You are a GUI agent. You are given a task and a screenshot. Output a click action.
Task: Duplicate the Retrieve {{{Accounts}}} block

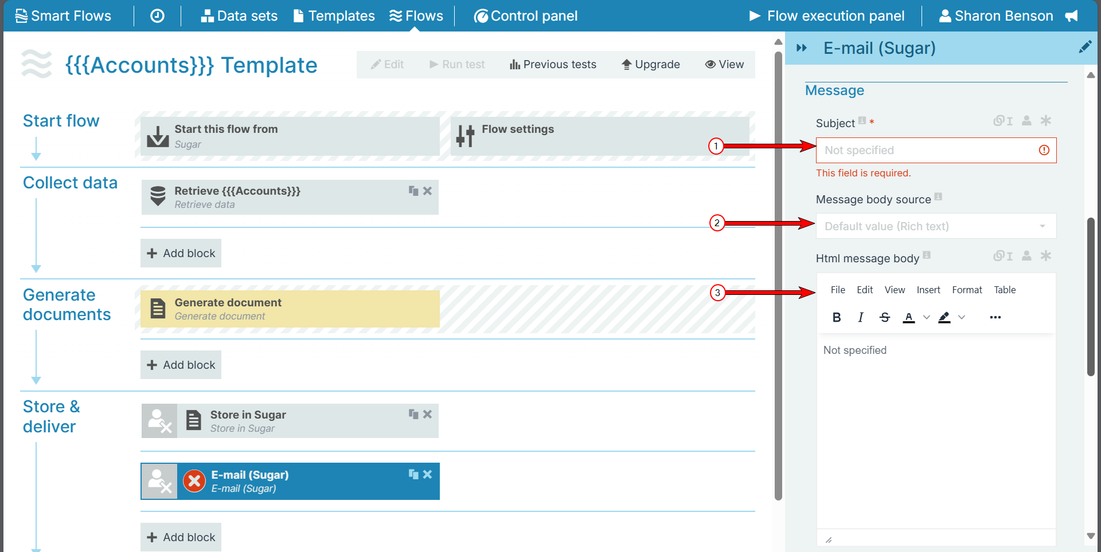413,191
